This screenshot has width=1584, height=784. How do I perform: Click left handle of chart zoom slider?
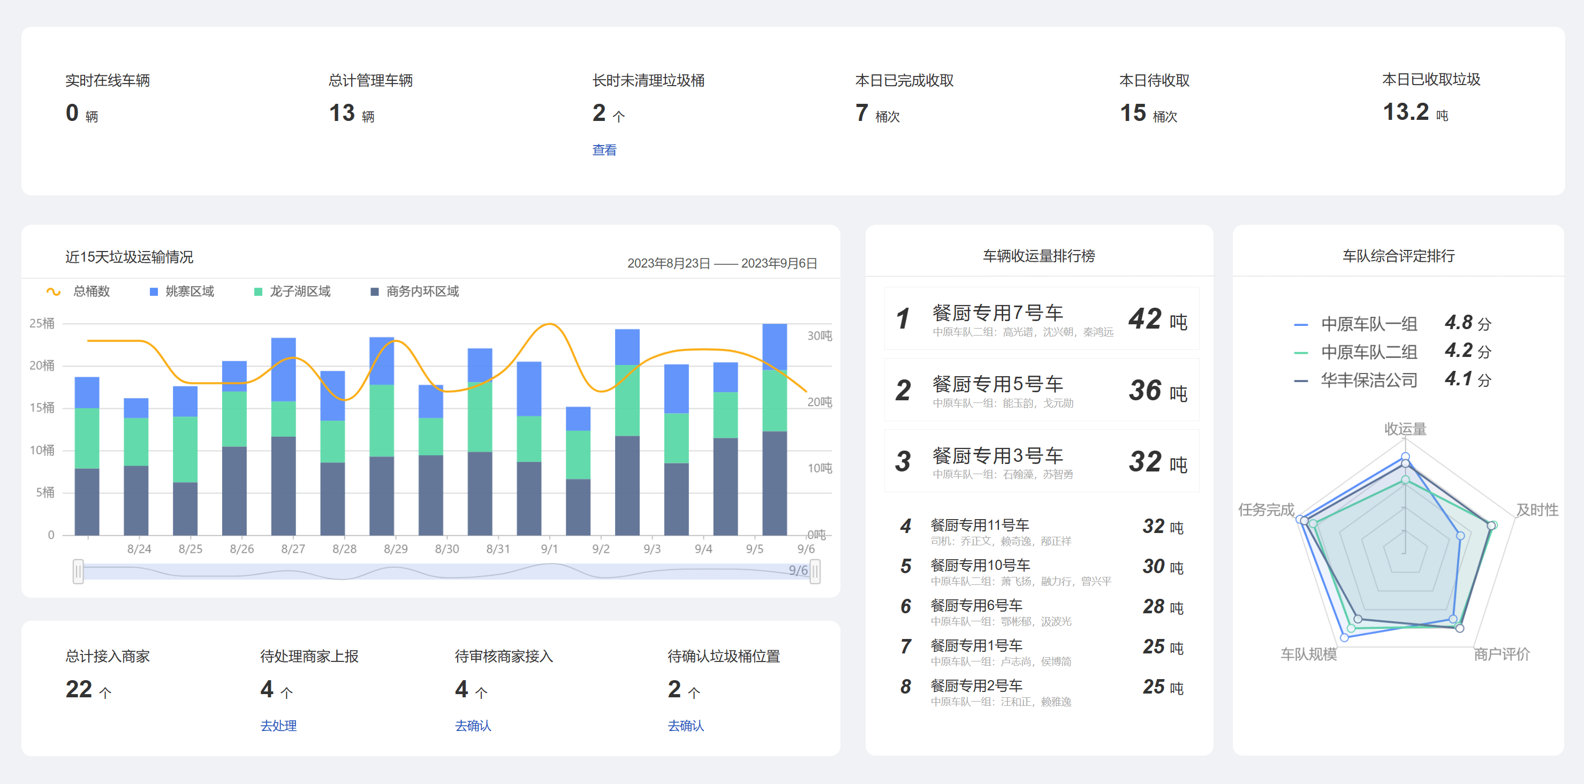[78, 572]
